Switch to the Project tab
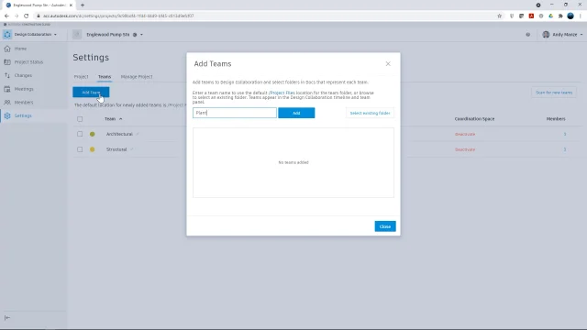This screenshot has height=330, width=587. point(81,77)
